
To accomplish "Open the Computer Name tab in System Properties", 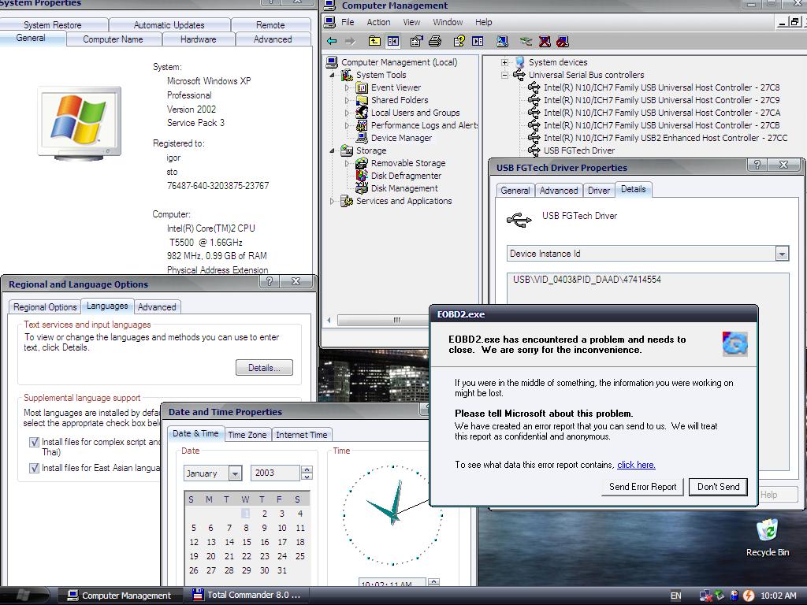I will [x=113, y=39].
